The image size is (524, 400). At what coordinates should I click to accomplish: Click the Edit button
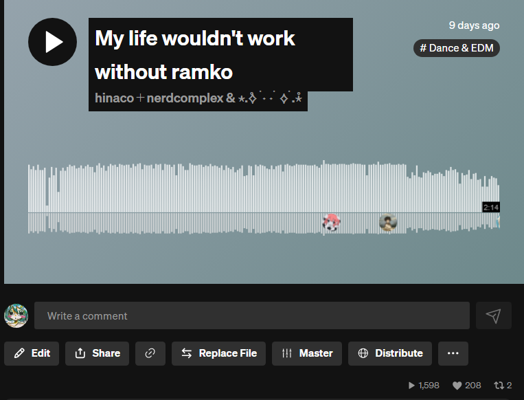32,353
